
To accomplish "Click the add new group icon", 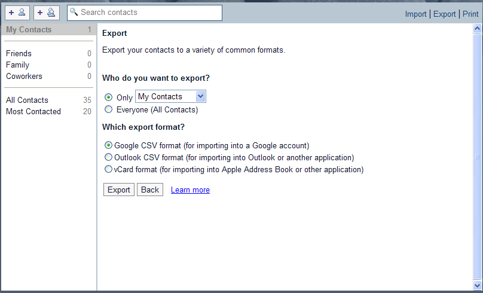I will tap(47, 13).
